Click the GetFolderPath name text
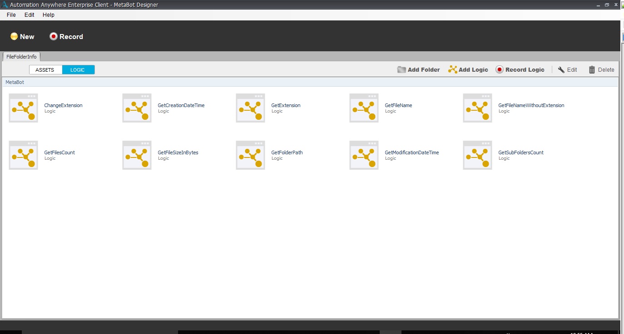 [287, 152]
